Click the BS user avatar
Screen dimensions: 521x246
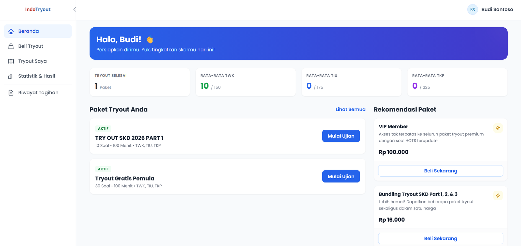[472, 9]
